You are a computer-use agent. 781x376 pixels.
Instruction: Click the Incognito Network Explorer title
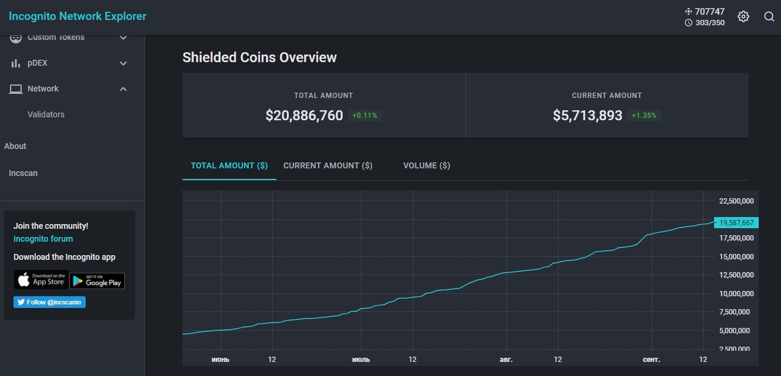click(x=77, y=16)
